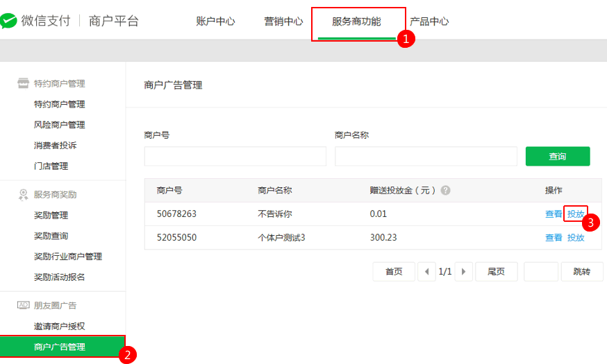
Task: Click merchant number 52055050 cell
Action: coord(176,237)
